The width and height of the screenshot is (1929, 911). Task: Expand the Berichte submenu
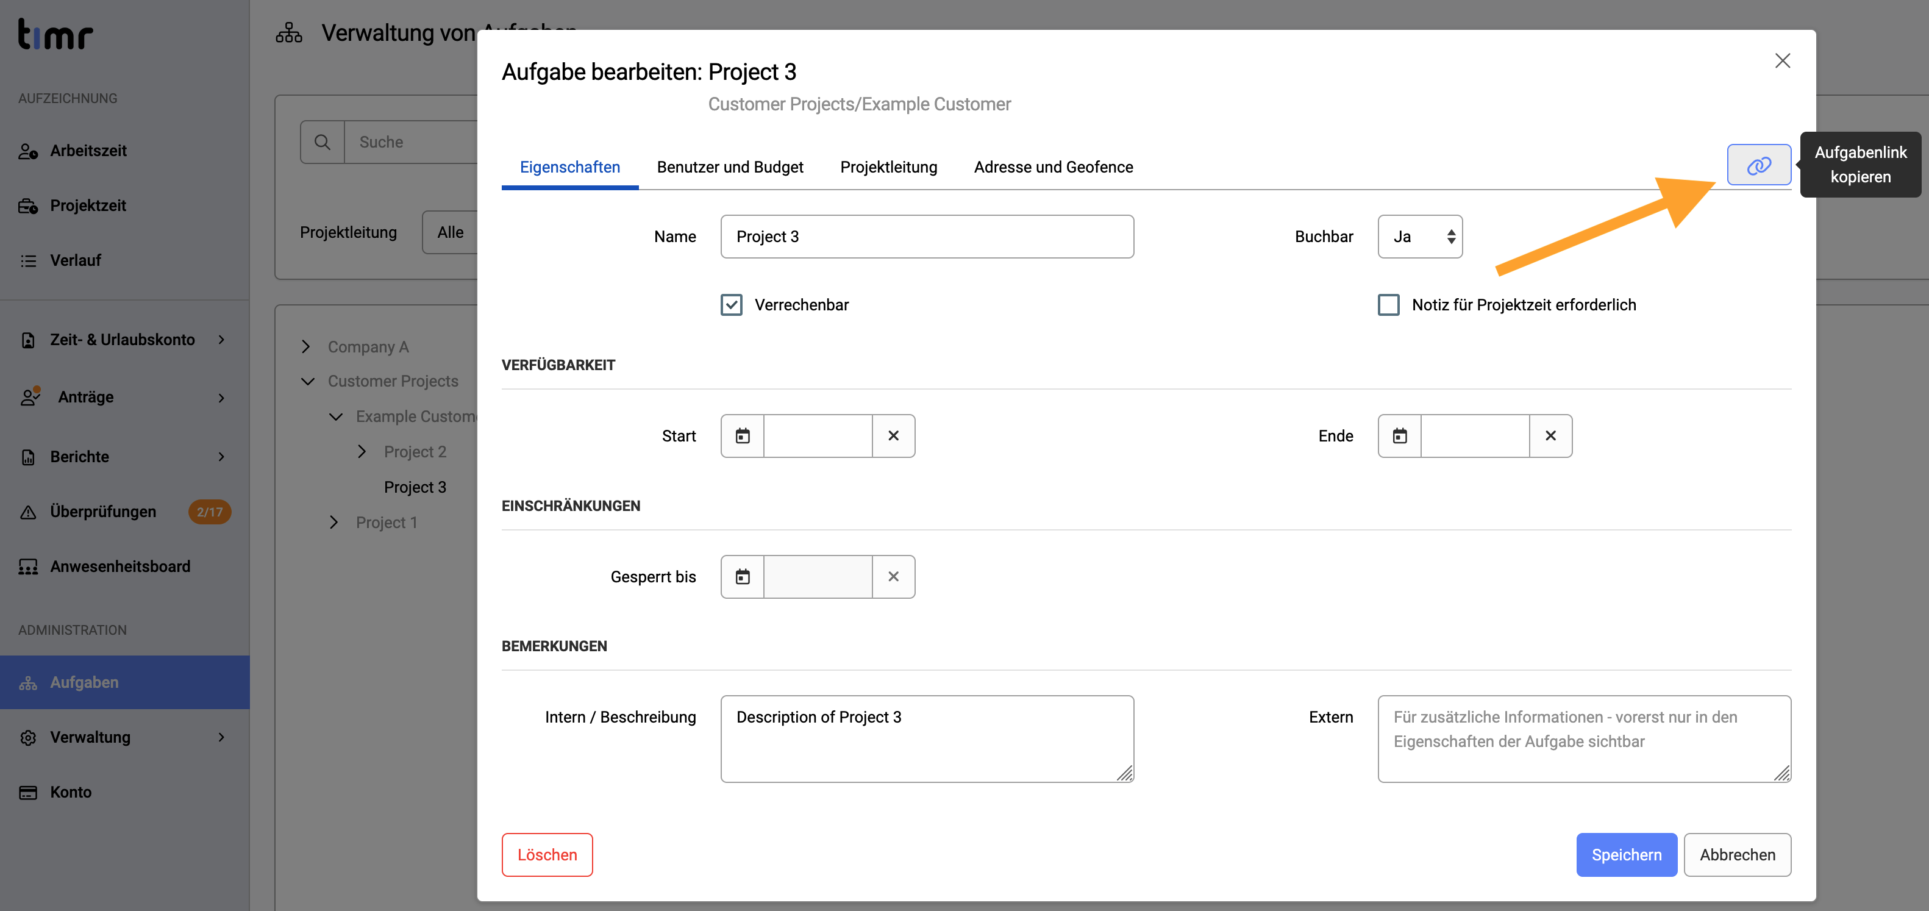click(x=222, y=456)
